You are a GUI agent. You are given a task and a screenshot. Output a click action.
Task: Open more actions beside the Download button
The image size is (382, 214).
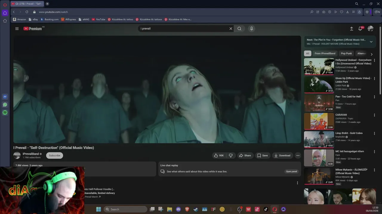point(298,155)
